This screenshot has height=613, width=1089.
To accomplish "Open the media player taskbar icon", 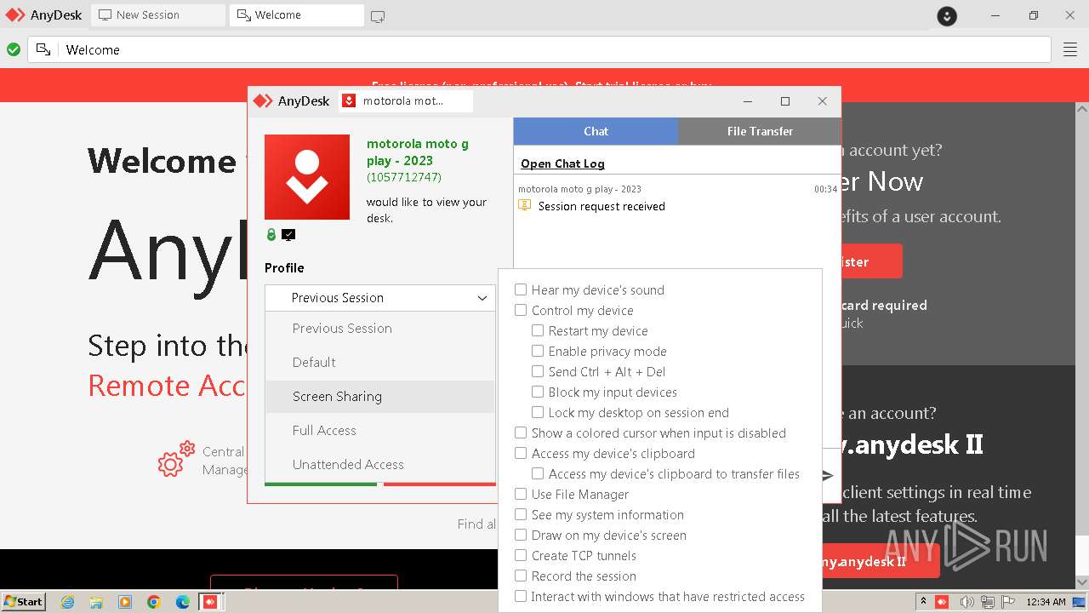I will point(125,602).
